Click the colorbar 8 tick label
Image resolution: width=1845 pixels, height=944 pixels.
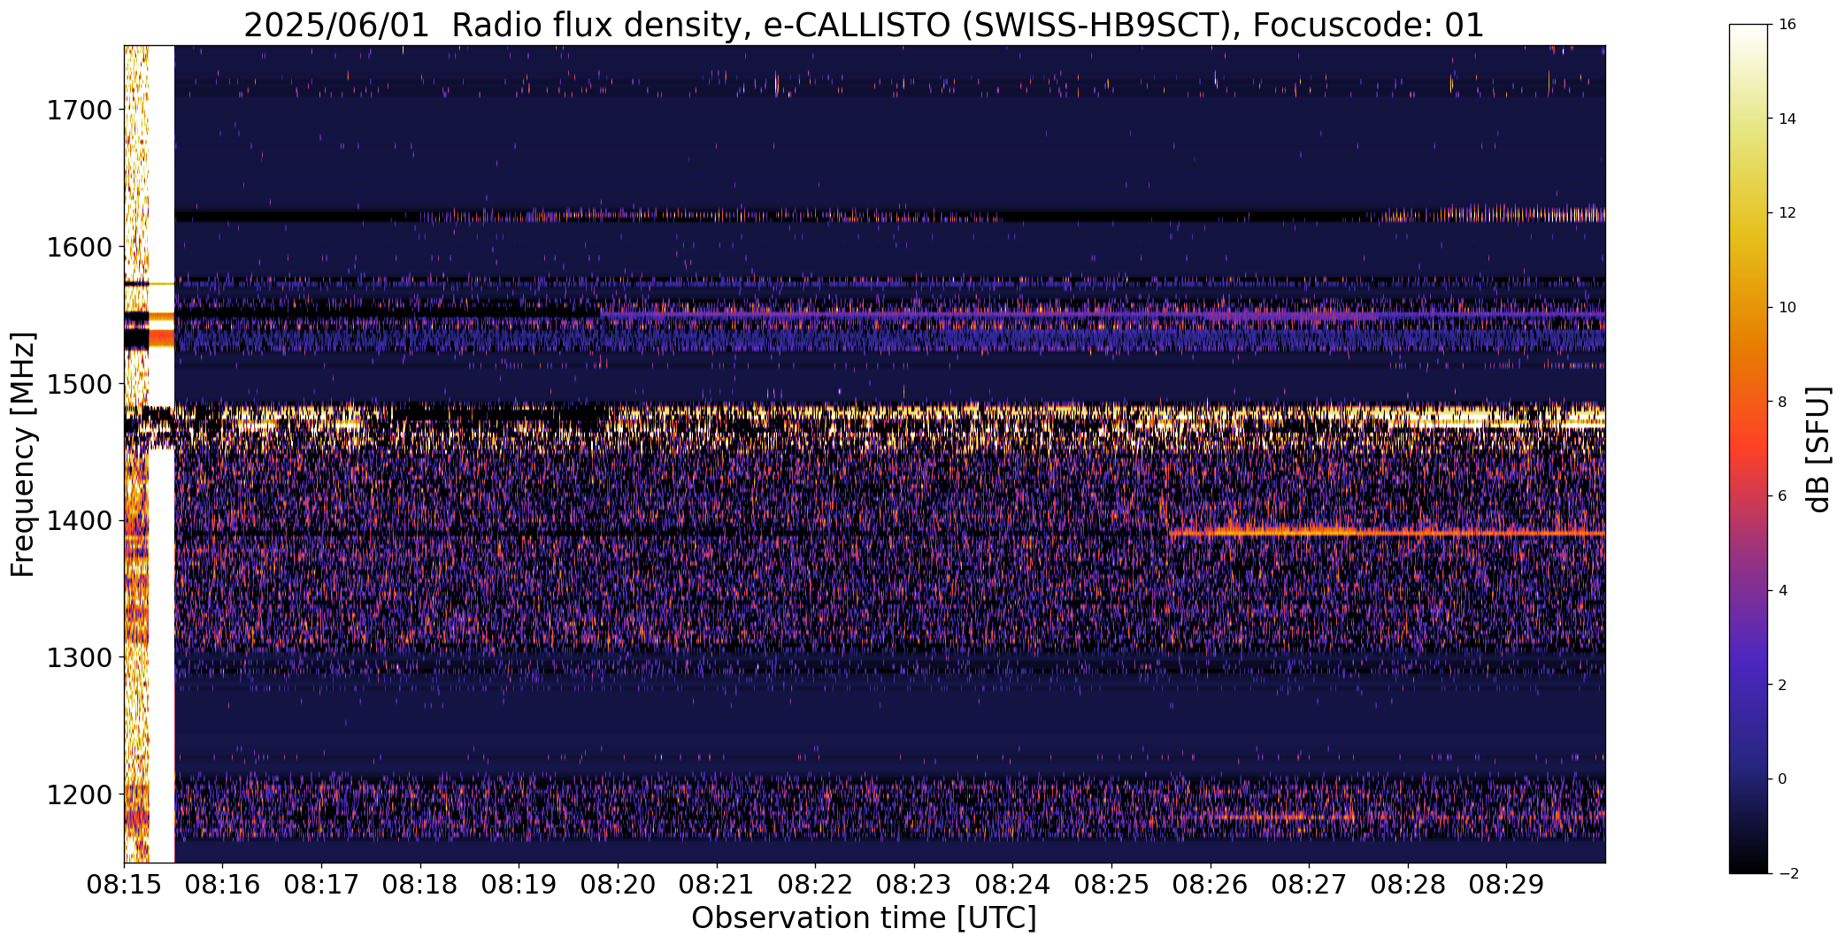[1782, 402]
